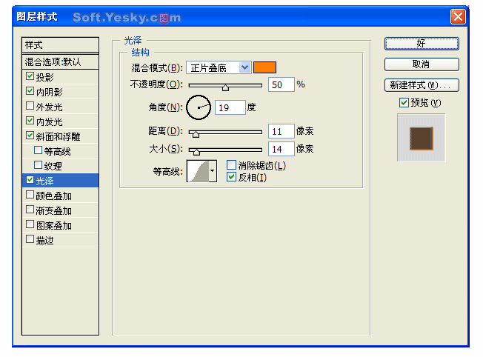The image size is (483, 357).
Task: Enable the 渐变叠加 gradient overlay checkbox
Action: [x=30, y=210]
